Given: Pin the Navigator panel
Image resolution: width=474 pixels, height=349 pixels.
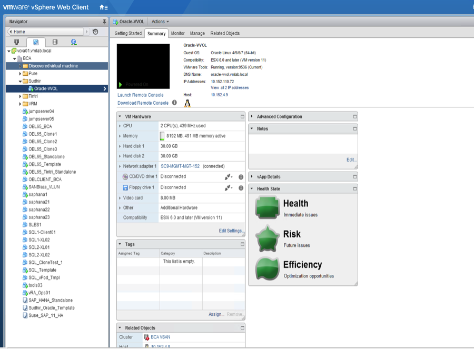Looking at the screenshot, I should coord(104,22).
